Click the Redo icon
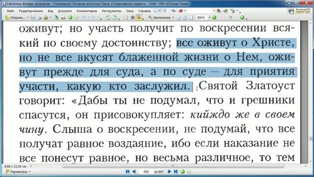Viewport: 314px width, 177px height. click(x=93, y=18)
